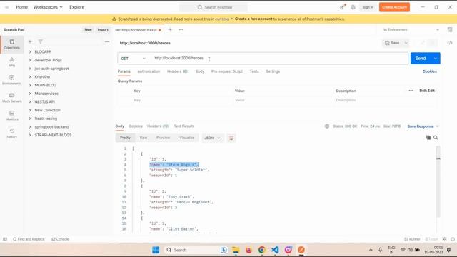This screenshot has width=457, height=257.
Task: Toggle the response line wrap icon
Action: 231,138
